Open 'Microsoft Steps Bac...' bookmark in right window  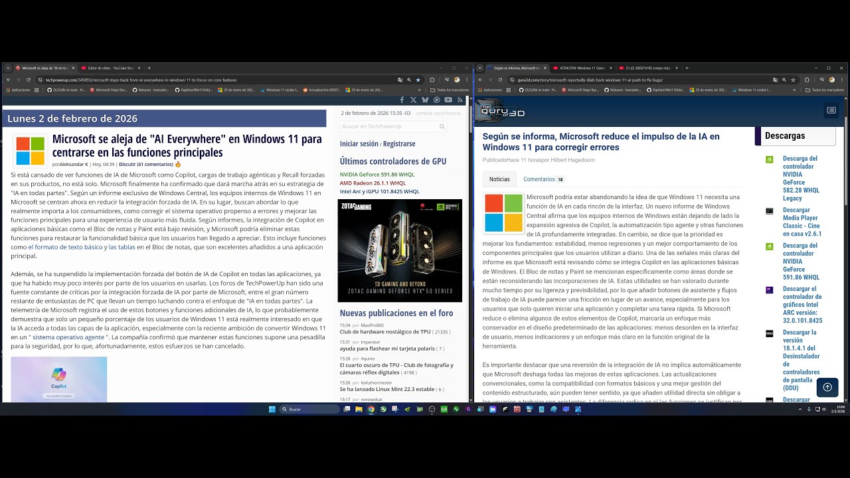[x=582, y=90]
